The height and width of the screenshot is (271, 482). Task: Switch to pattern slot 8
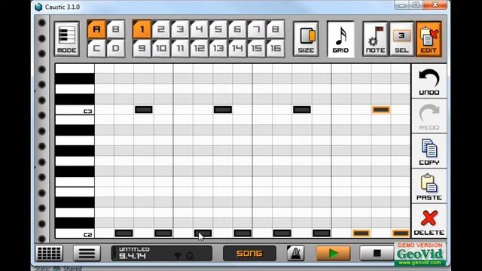[276, 29]
